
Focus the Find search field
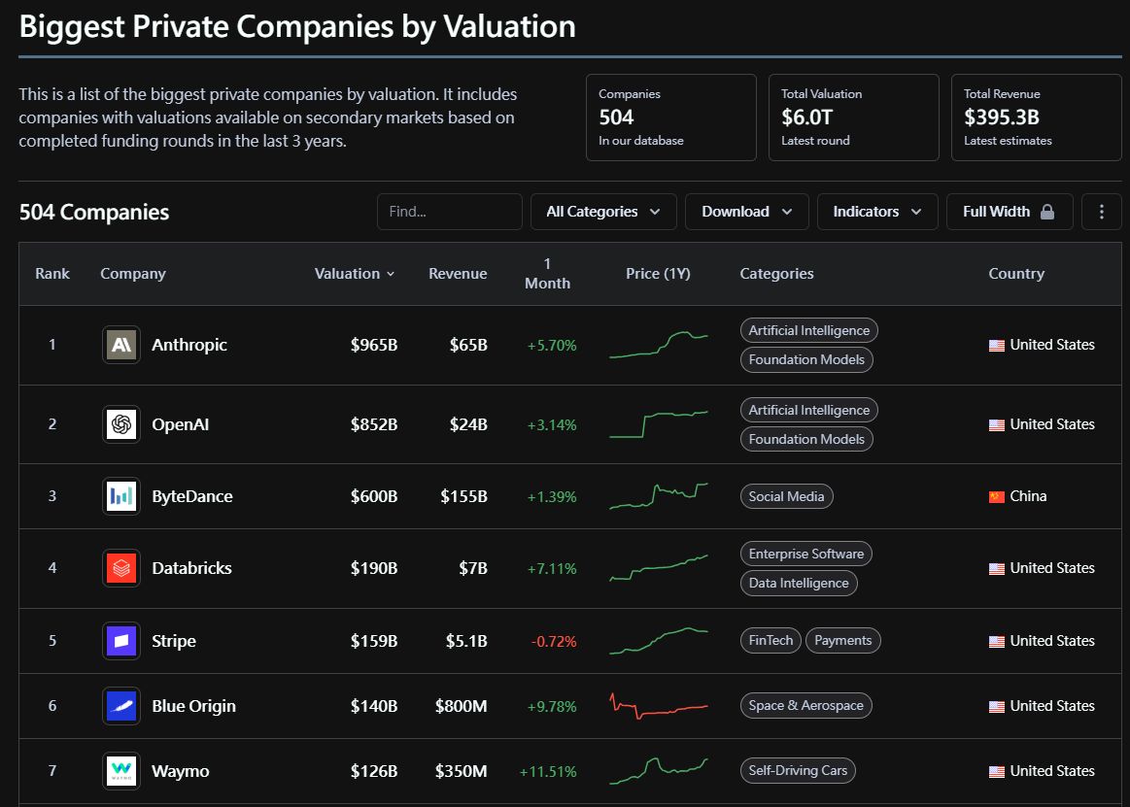449,212
